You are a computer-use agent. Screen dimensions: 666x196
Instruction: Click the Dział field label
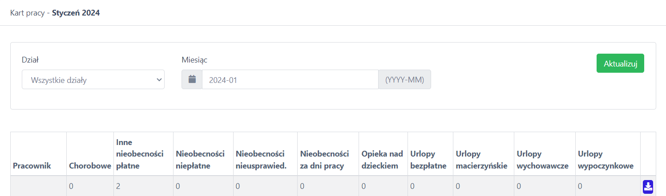[x=29, y=59]
